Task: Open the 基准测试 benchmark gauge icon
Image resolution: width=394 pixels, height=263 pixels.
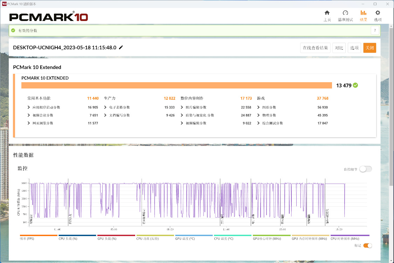Action: [345, 13]
